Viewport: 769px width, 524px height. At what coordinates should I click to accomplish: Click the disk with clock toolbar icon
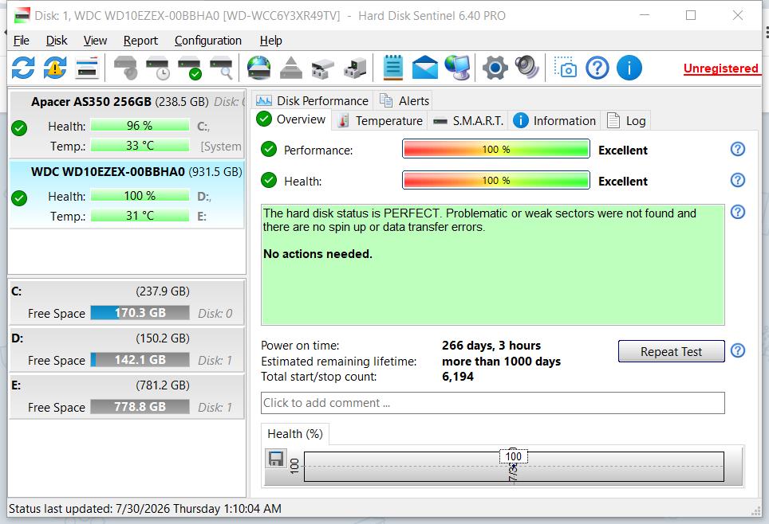(x=157, y=68)
